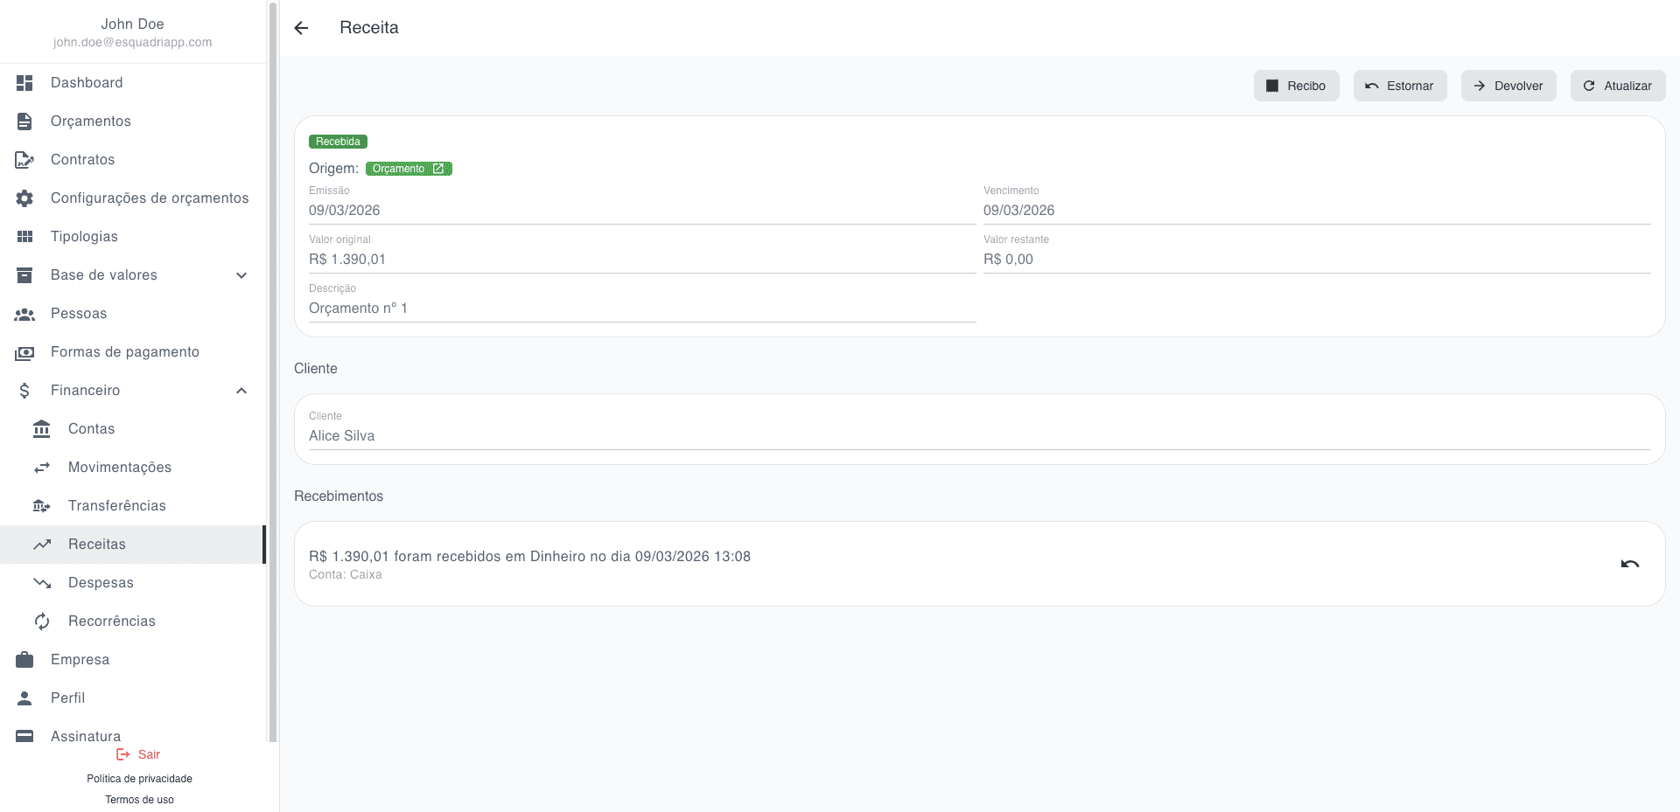The image size is (1680, 812).
Task: Click the Contas bank icon
Action: tap(41, 429)
